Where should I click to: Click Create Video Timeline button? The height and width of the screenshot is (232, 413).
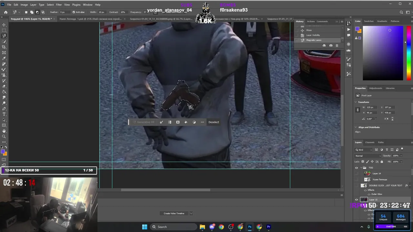(x=174, y=213)
